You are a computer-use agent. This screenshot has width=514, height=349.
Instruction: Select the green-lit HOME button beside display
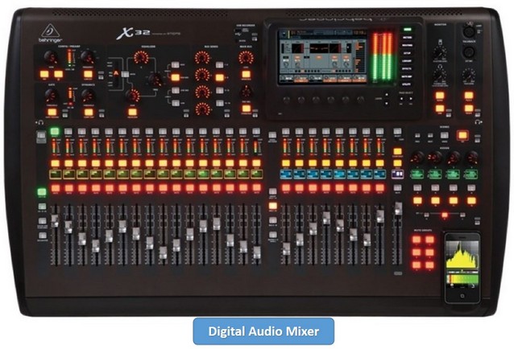(x=407, y=30)
